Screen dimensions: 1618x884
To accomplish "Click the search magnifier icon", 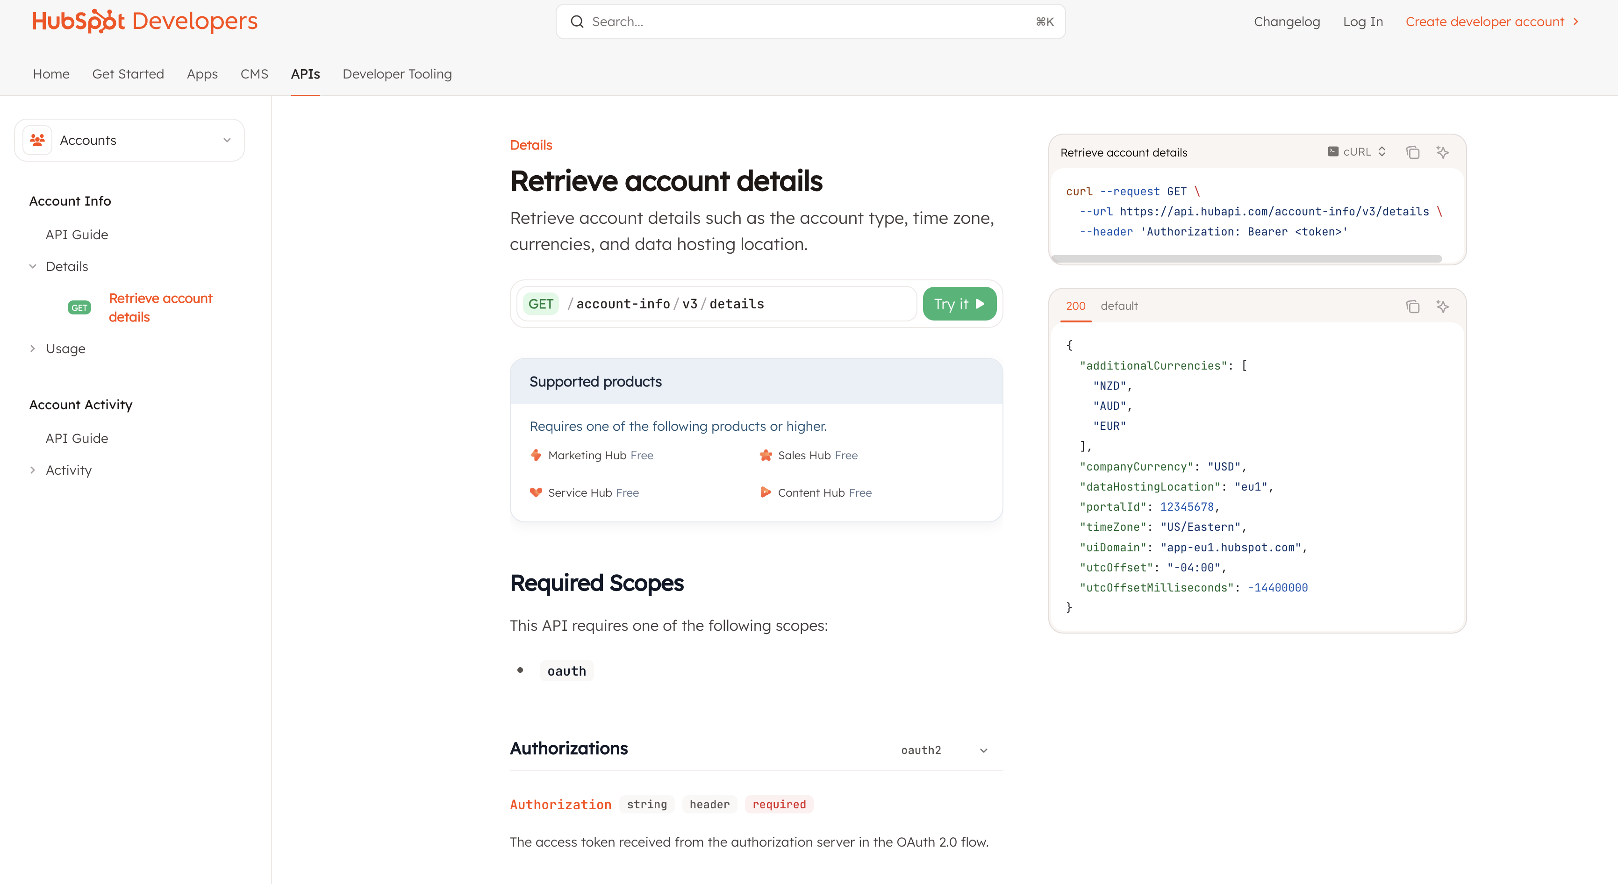I will click(577, 22).
